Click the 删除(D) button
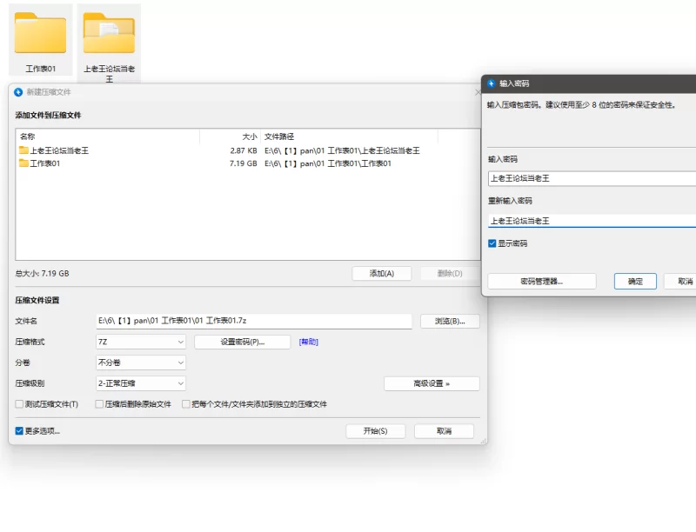This screenshot has width=696, height=532. pos(450,274)
